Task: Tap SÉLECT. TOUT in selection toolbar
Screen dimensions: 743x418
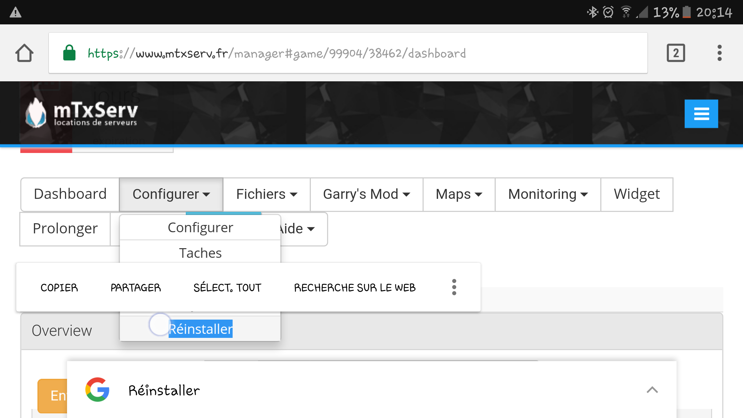Action: [227, 287]
